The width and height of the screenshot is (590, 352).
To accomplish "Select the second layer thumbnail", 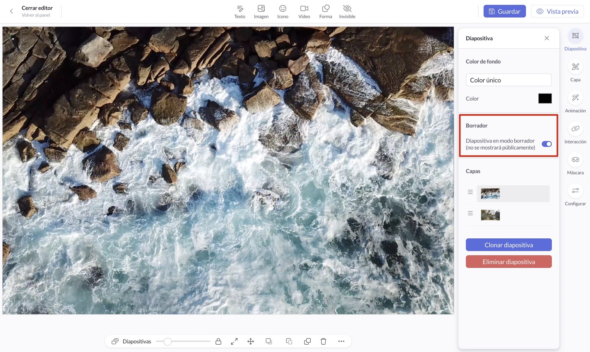I will pyautogui.click(x=490, y=215).
